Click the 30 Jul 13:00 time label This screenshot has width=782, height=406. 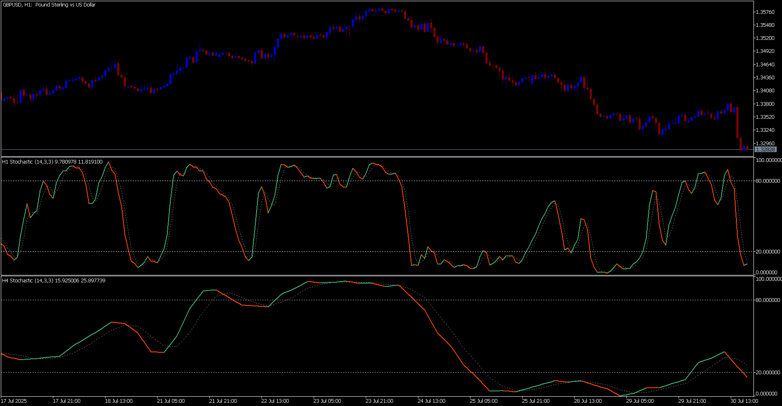[x=745, y=401]
